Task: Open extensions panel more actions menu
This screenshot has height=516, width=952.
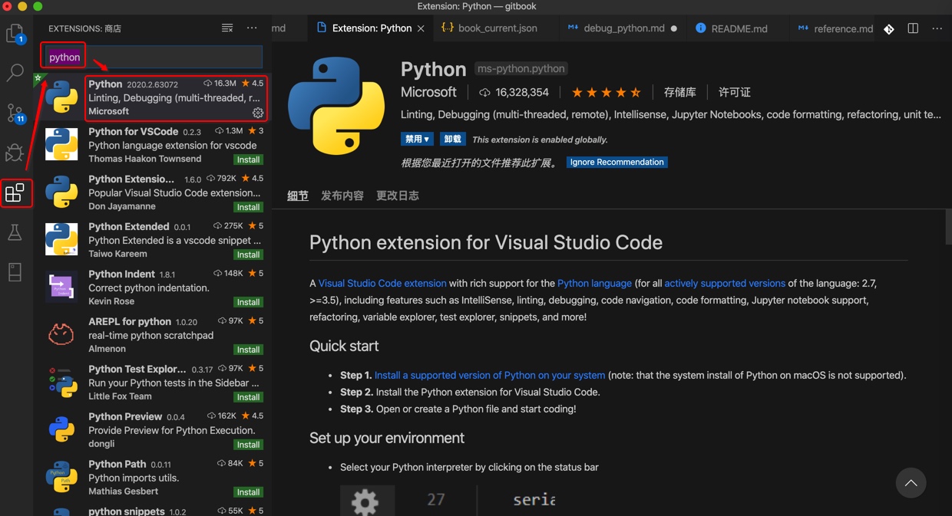Action: pyautogui.click(x=252, y=28)
